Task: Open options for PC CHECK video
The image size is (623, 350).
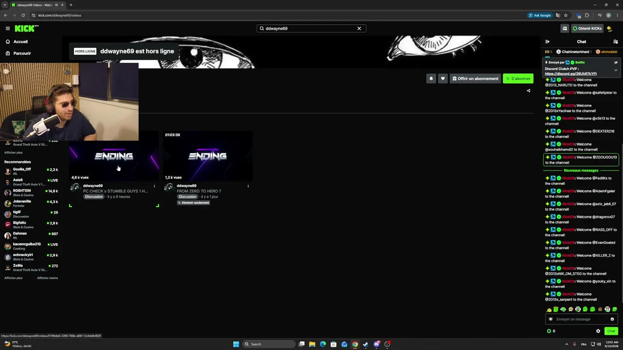Action: [x=154, y=186]
